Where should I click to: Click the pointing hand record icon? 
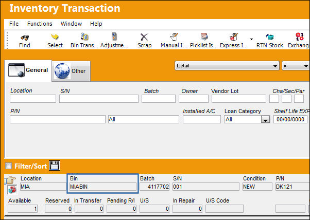(10, 180)
